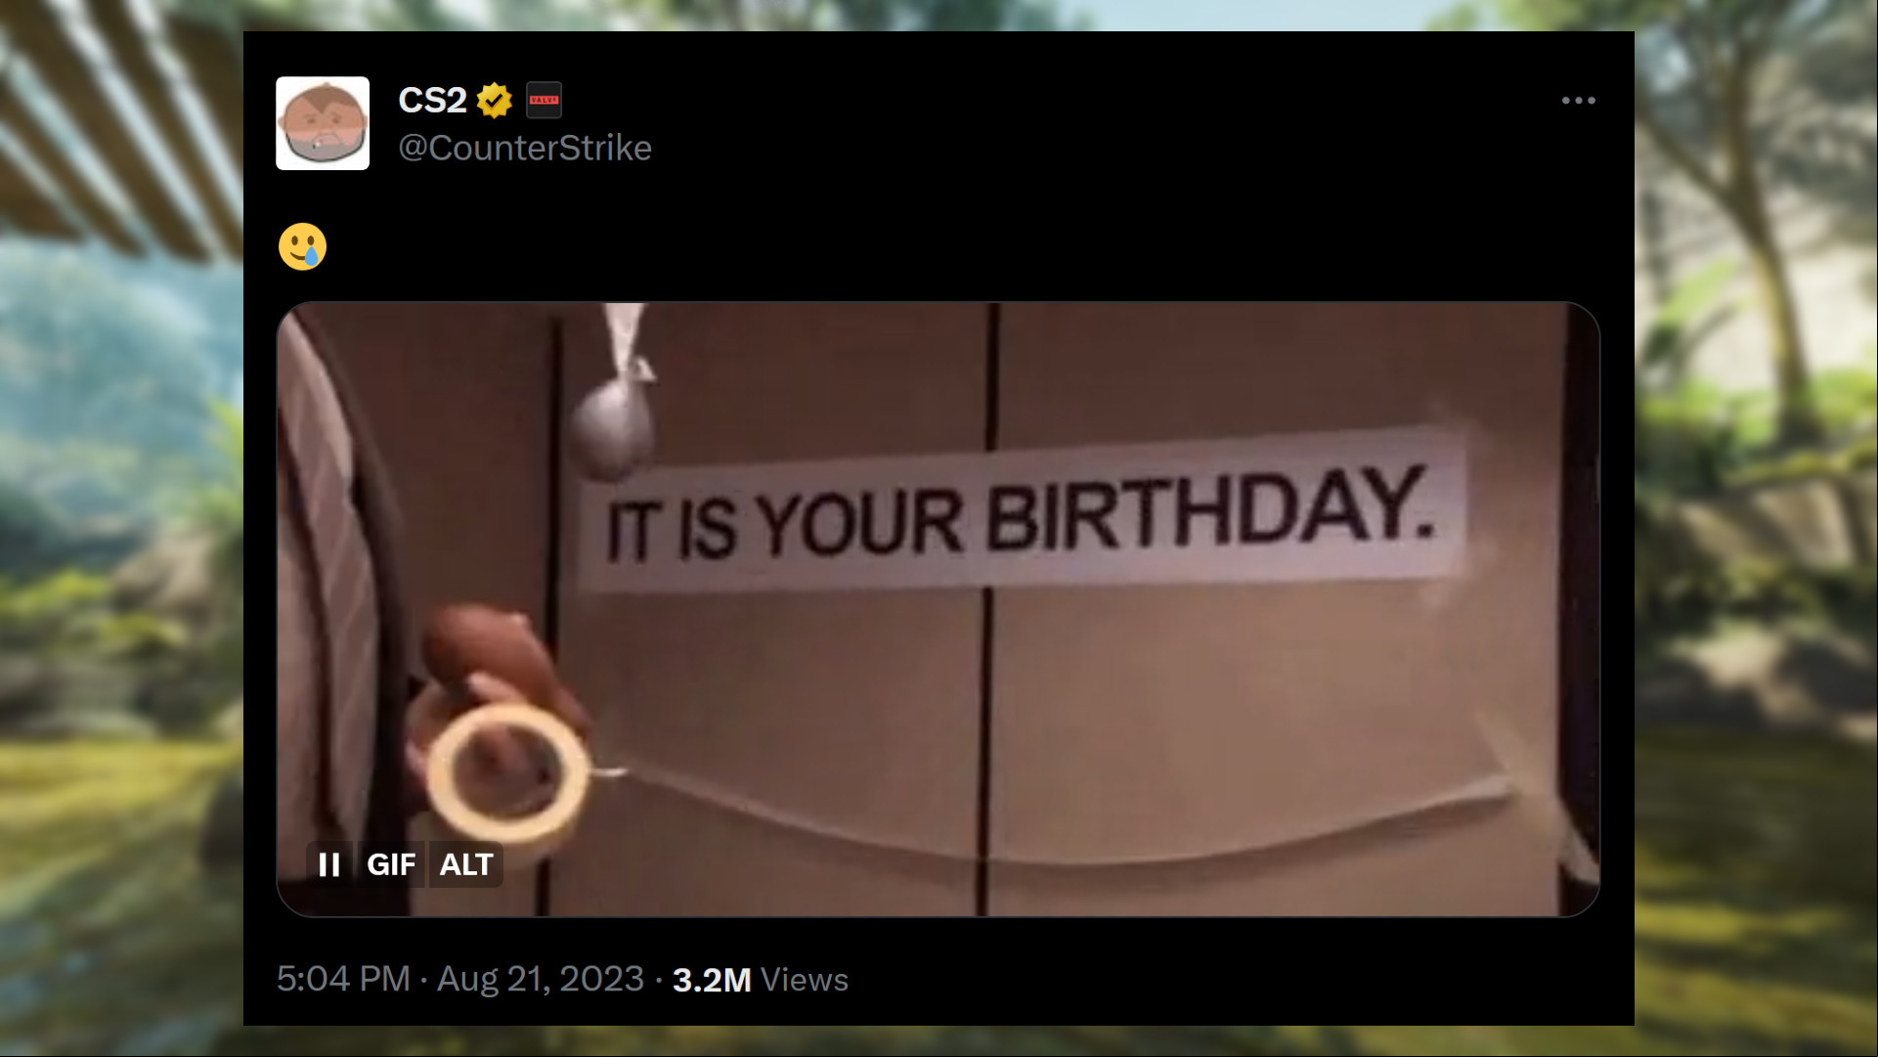Click the GIF label badge
Viewport: 1878px width, 1057px height.
coord(391,864)
